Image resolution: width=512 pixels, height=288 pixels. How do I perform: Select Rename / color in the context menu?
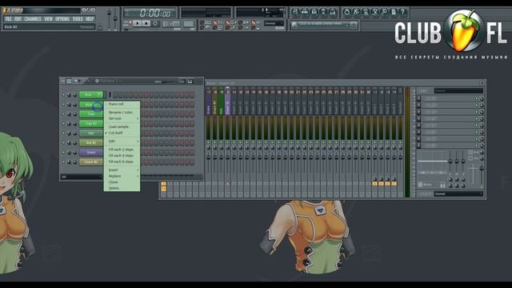122,112
